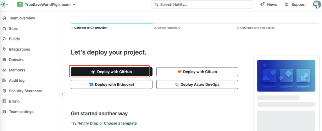The image size is (322, 131).
Task: Open the Support help link
Action: tap(295, 5)
